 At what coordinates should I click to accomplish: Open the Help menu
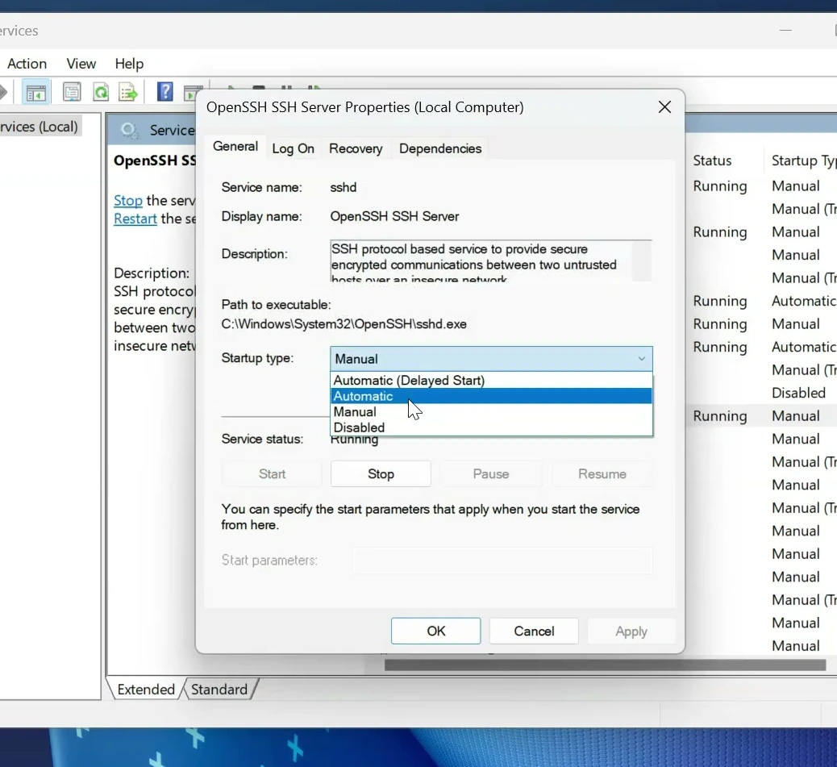coord(129,64)
